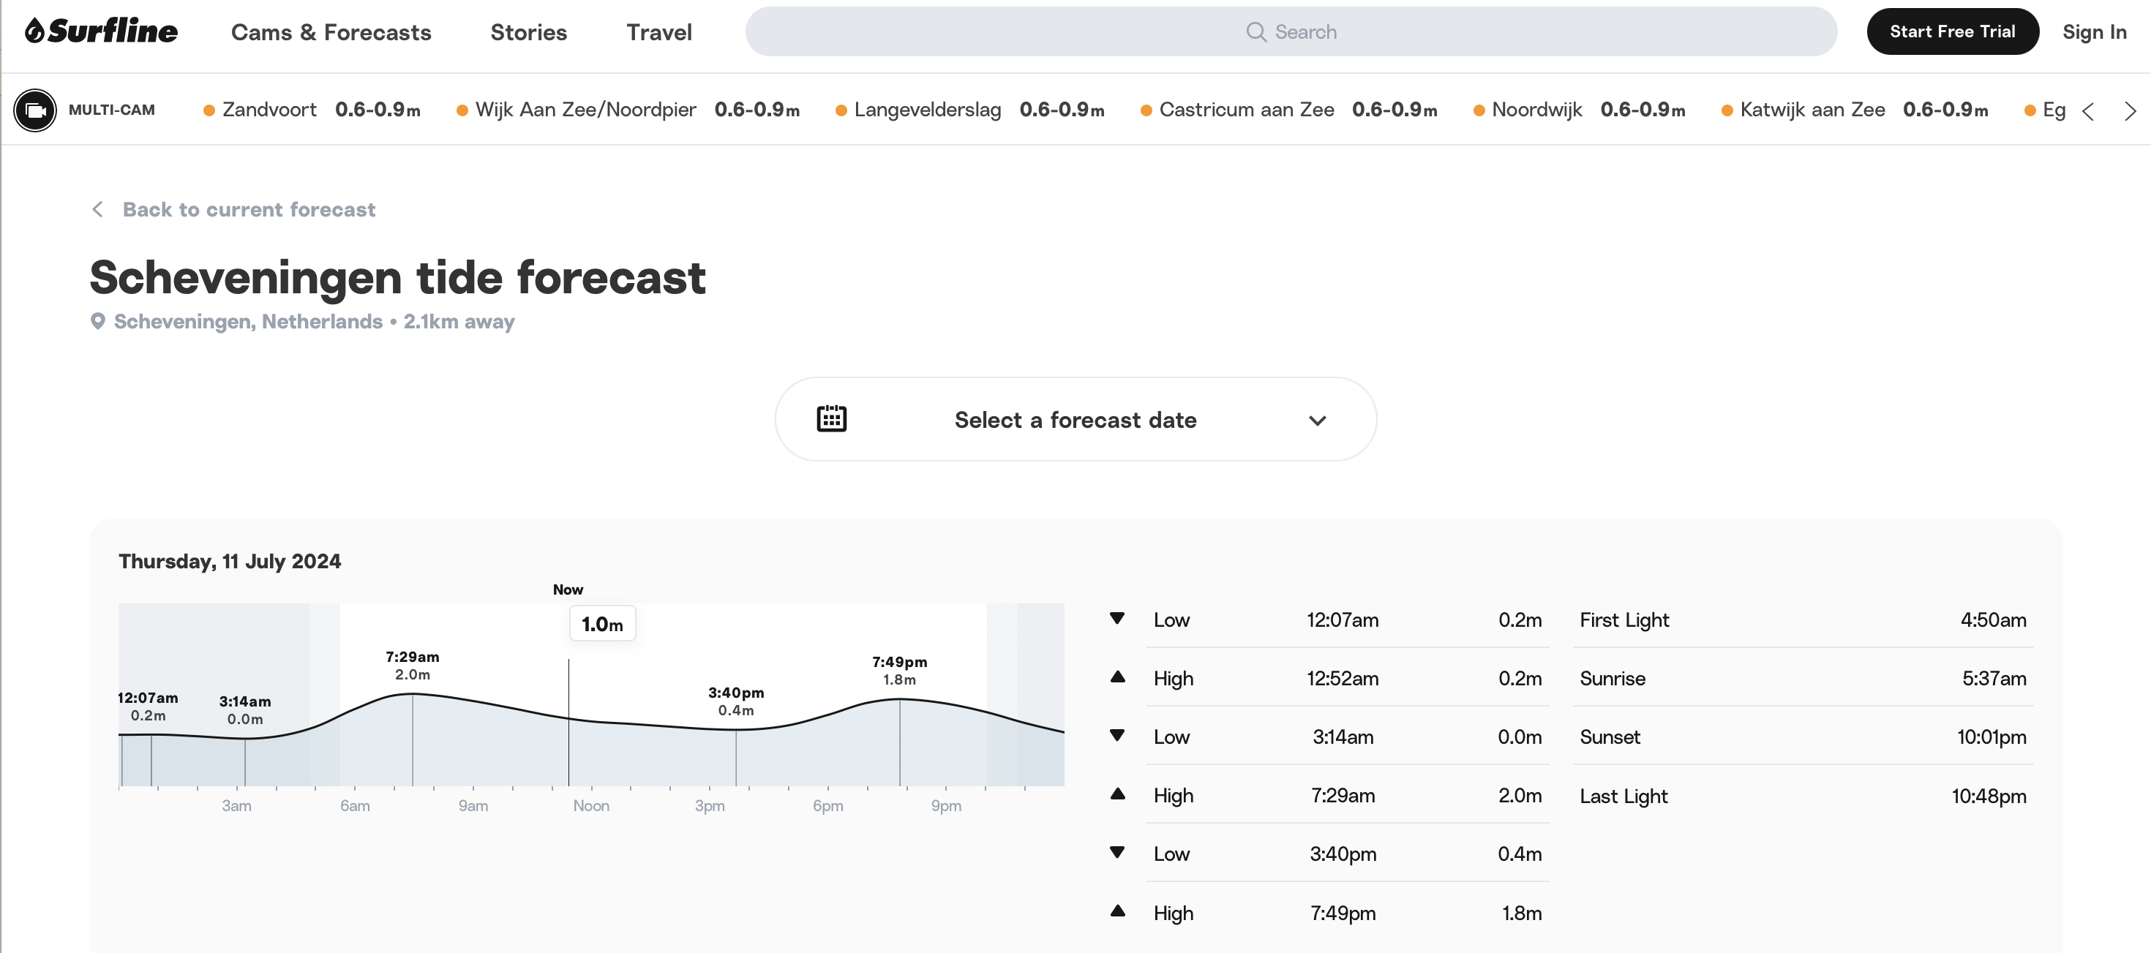Open the Select a forecast date dropdown
The image size is (2151, 953).
pyautogui.click(x=1075, y=420)
